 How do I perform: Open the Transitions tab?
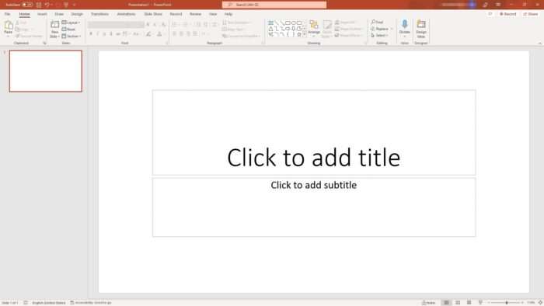point(99,14)
